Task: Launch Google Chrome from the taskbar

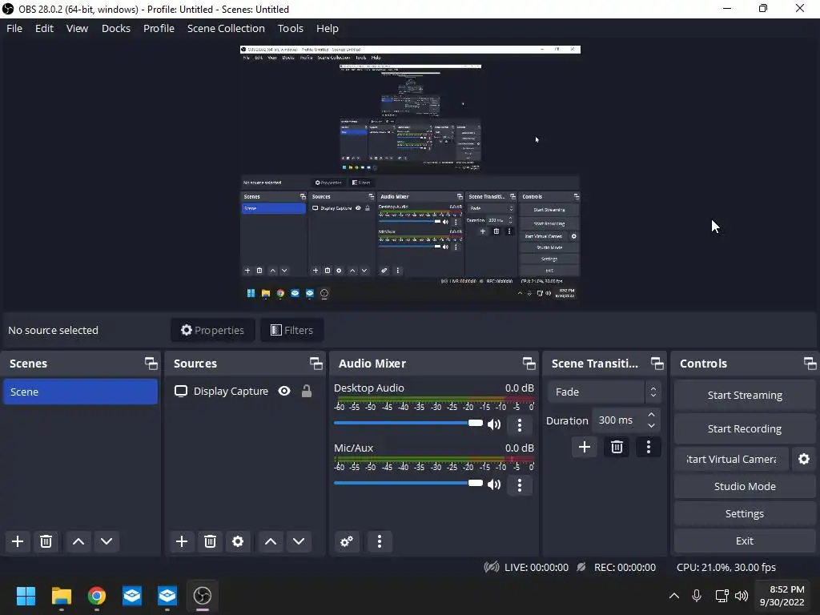Action: tap(97, 596)
